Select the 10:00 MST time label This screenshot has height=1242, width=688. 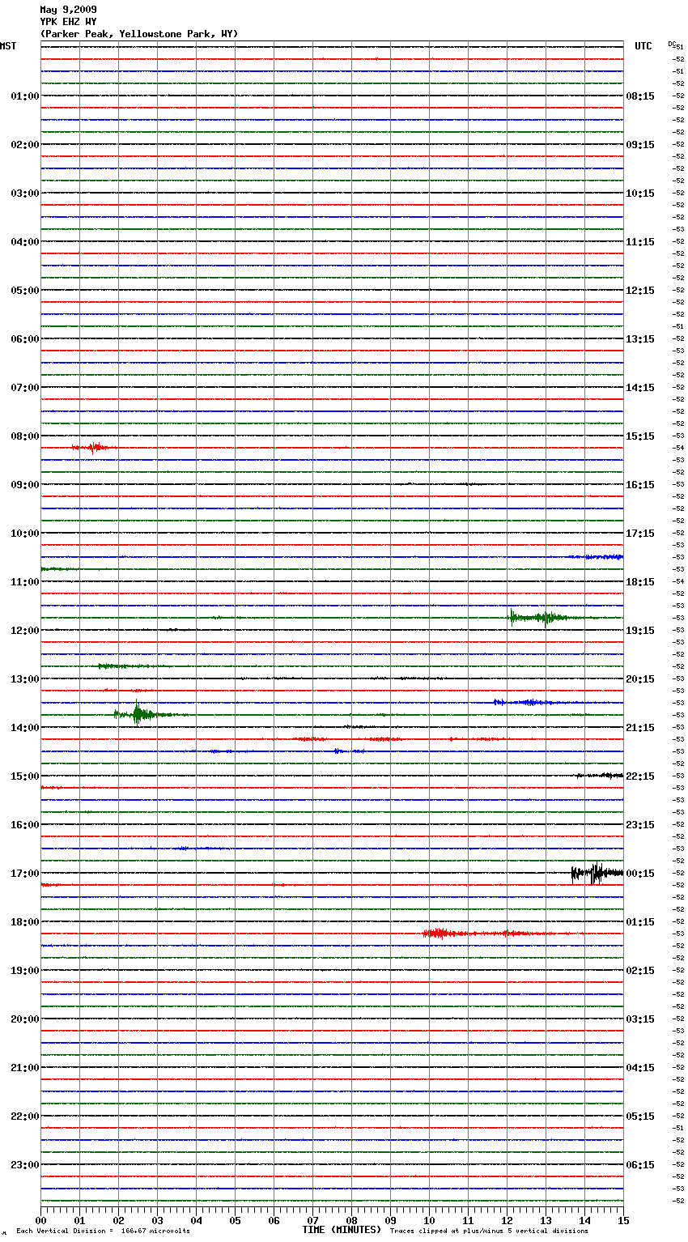coord(25,534)
